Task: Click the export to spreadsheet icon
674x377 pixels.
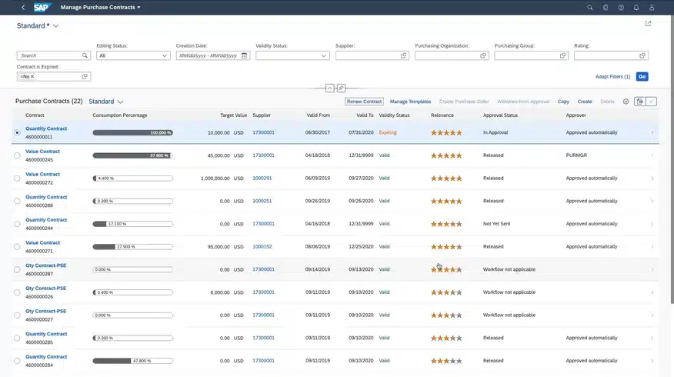Action: click(640, 102)
